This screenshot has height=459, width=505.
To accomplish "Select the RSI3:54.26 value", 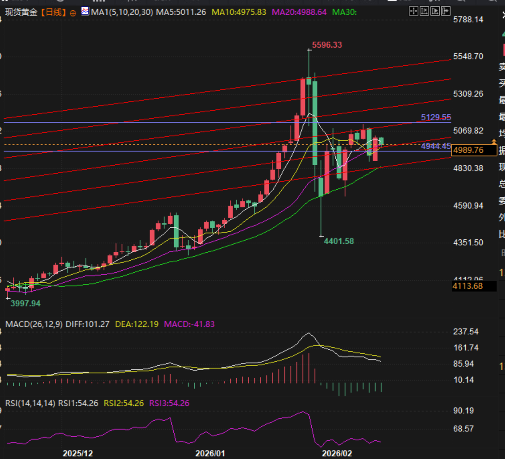I will pyautogui.click(x=169, y=403).
